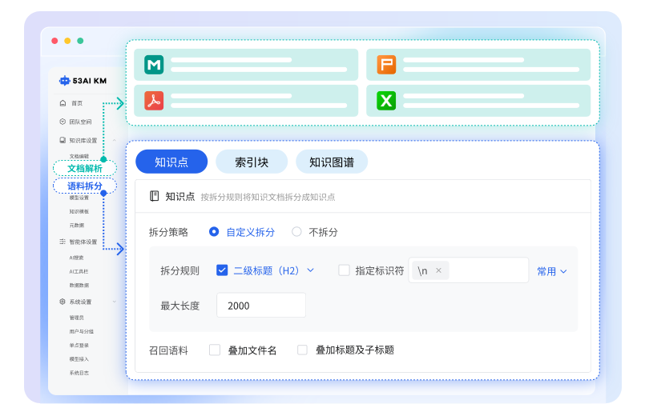The image size is (645, 416).
Task: Click the yellow window minimize dot
Action: click(x=67, y=41)
